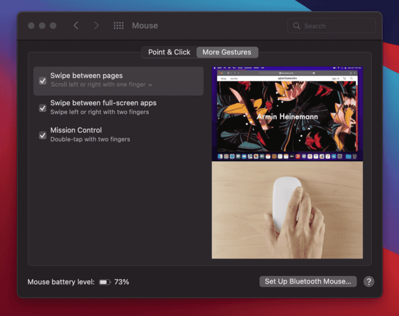Click in the Search field
The image size is (399, 316).
click(332, 26)
